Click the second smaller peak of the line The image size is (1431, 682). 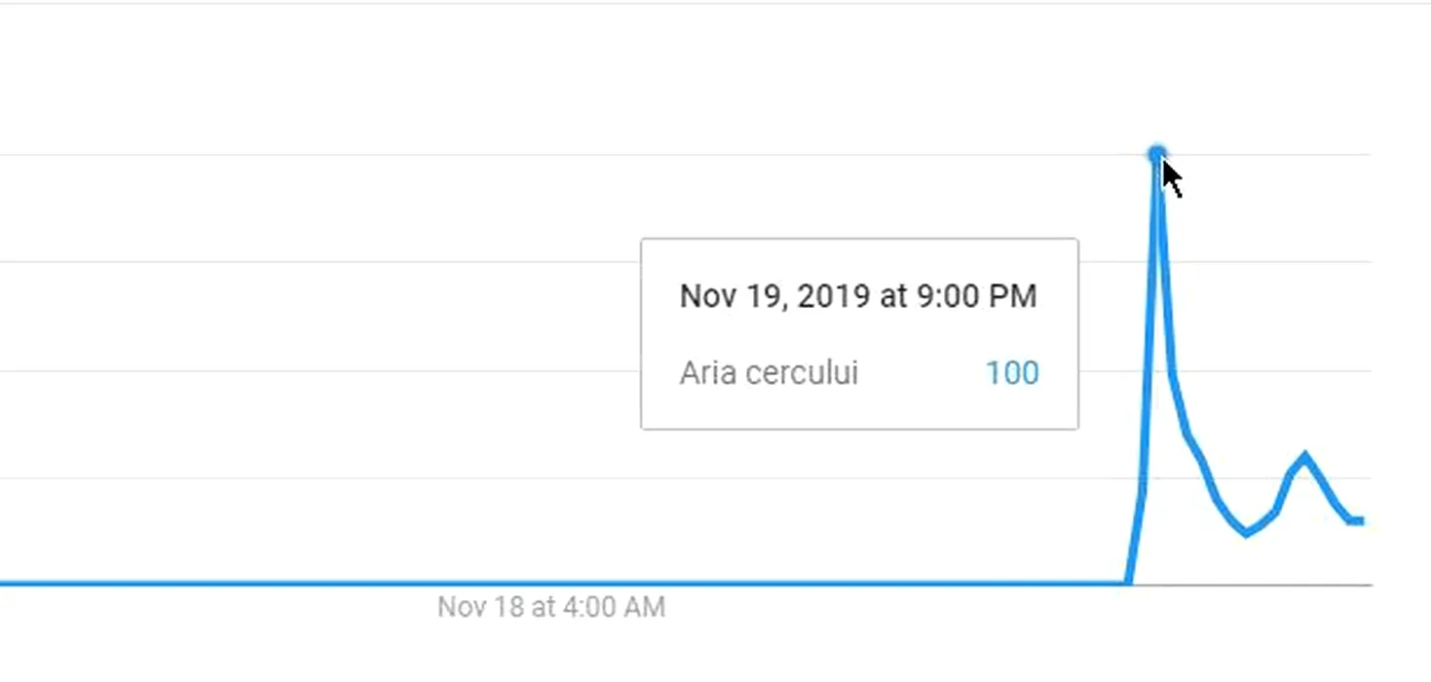1304,455
